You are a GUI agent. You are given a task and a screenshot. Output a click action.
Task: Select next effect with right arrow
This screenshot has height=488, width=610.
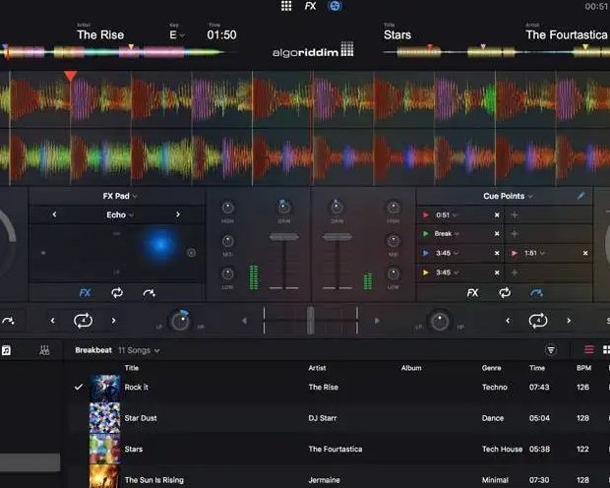coord(178,214)
